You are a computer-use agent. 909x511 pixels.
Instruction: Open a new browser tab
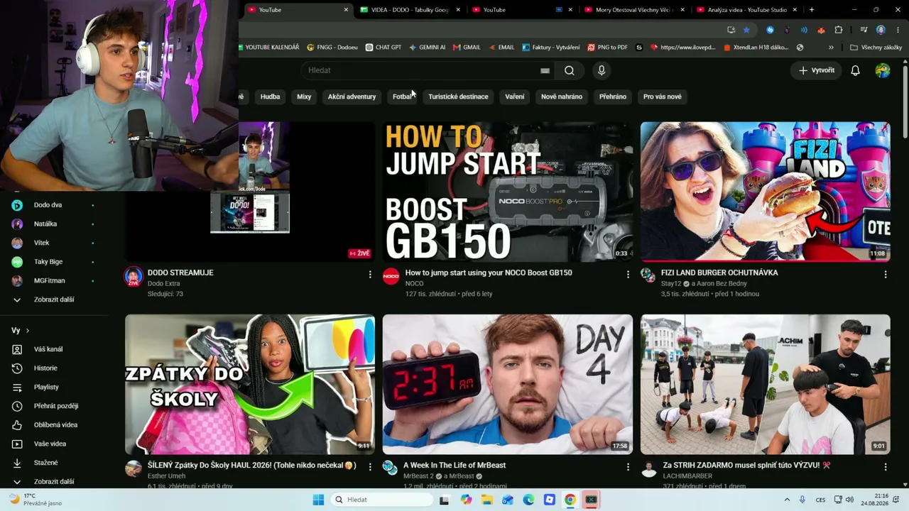point(812,10)
